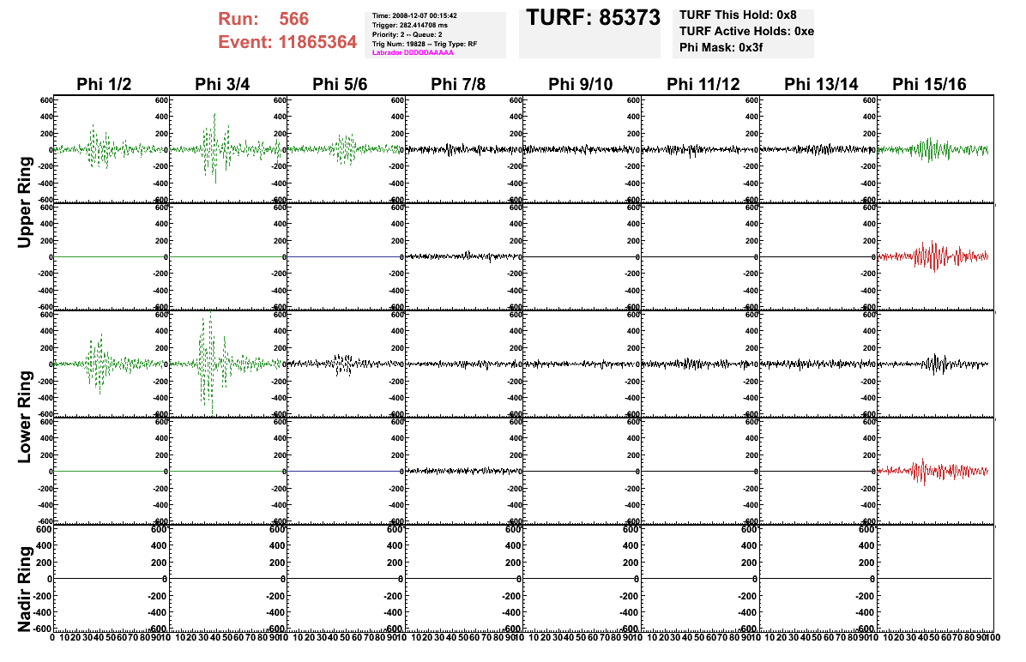The image size is (1026, 662).
Task: Click the Phi 1/2 column header
Action: pos(104,84)
